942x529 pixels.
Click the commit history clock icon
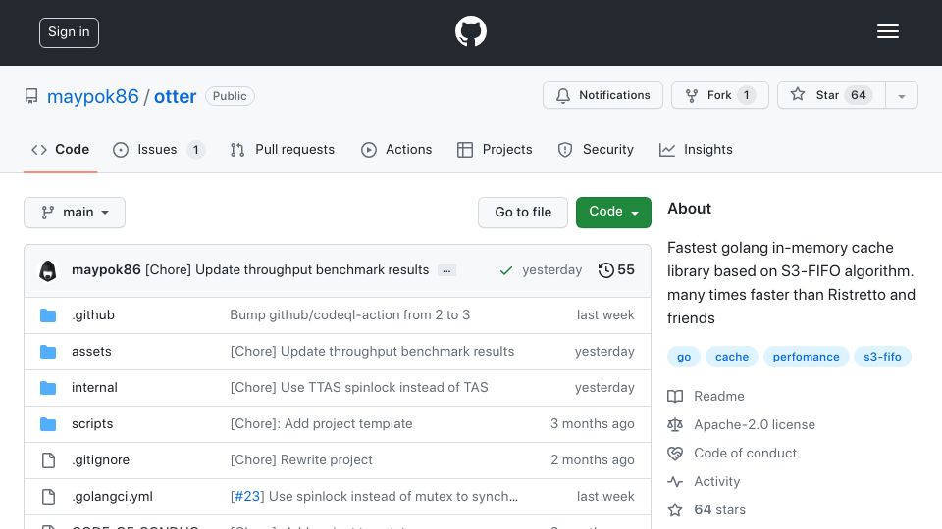point(605,270)
